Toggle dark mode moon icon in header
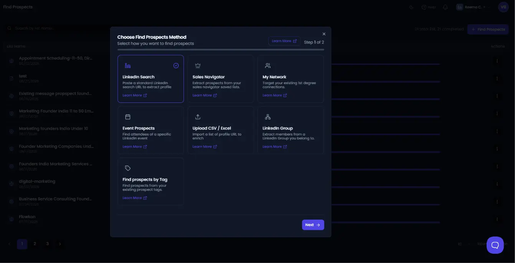515x263 pixels. click(411, 7)
